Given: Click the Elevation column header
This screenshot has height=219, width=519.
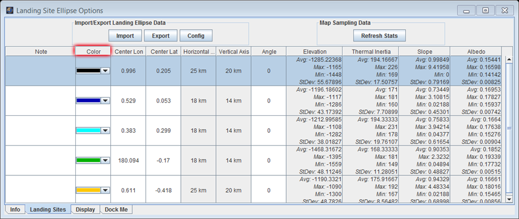Looking at the screenshot, I should (315, 51).
